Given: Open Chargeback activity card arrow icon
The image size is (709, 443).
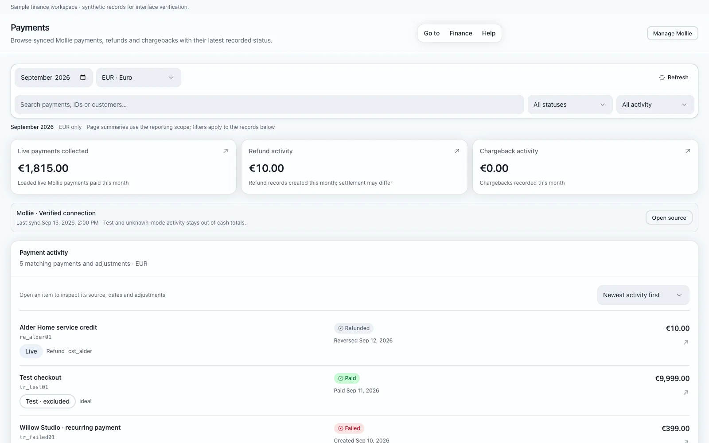Looking at the screenshot, I should click(x=688, y=151).
